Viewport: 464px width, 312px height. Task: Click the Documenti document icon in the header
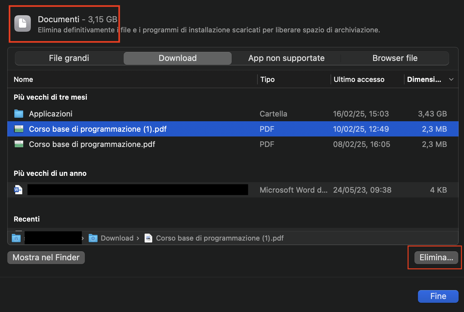click(x=23, y=23)
